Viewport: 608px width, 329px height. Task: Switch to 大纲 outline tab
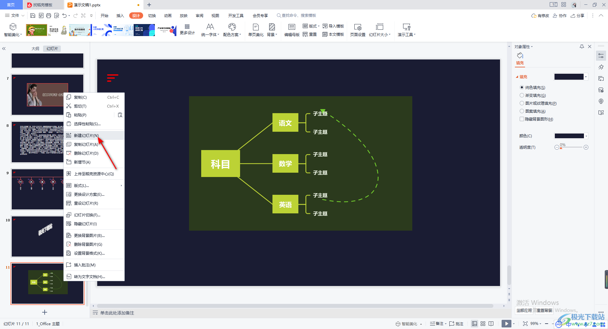pos(35,48)
